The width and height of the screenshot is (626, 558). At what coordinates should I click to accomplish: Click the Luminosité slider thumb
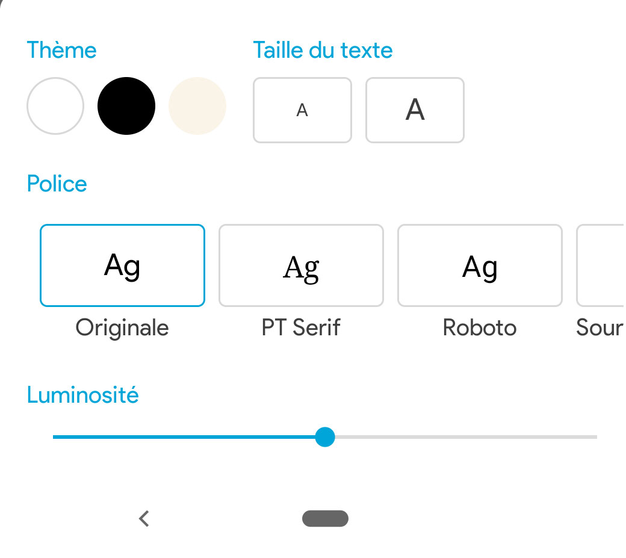pos(325,437)
